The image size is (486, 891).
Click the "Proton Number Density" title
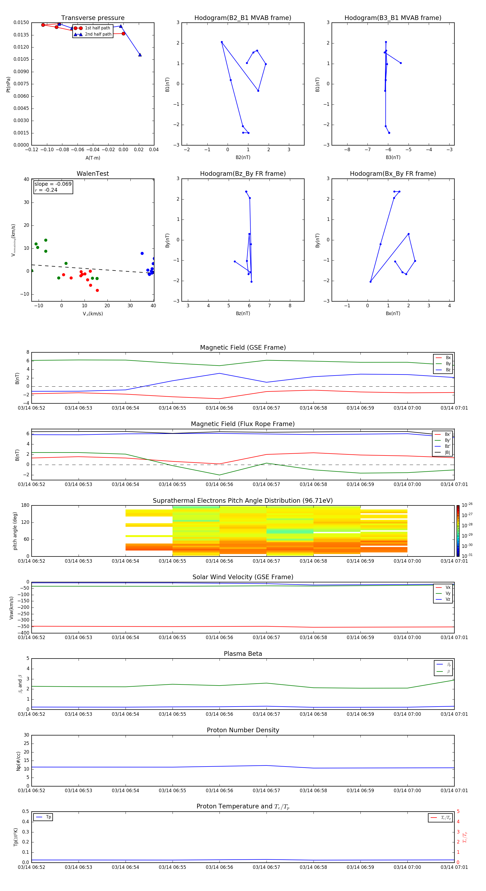(x=243, y=730)
